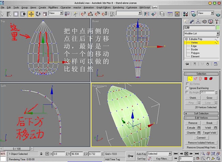
Task: Open the Customize menu
Action: point(131,8)
